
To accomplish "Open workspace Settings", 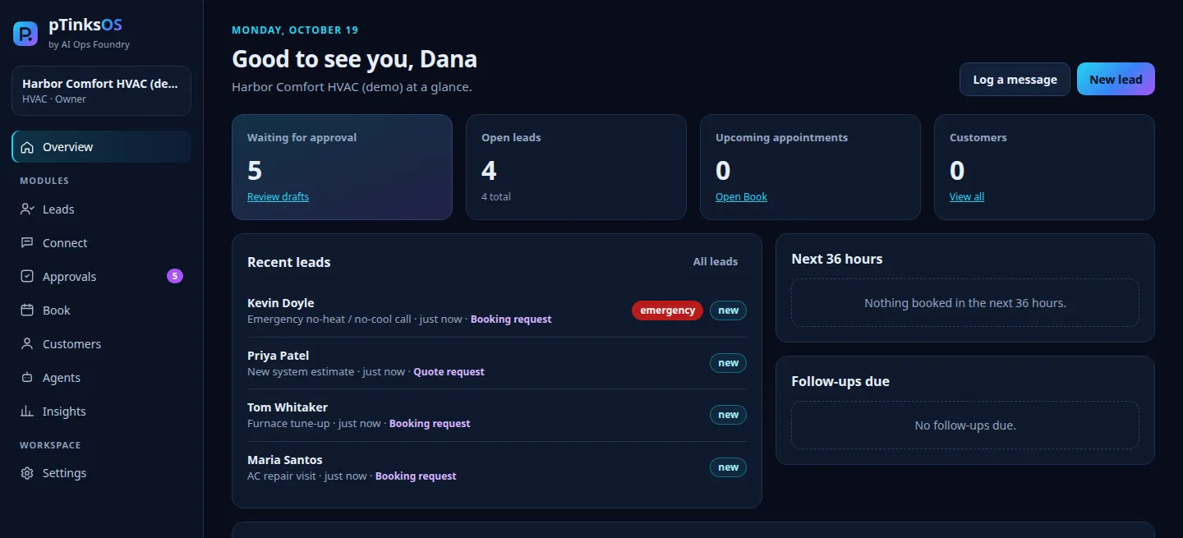I will 101,473.
